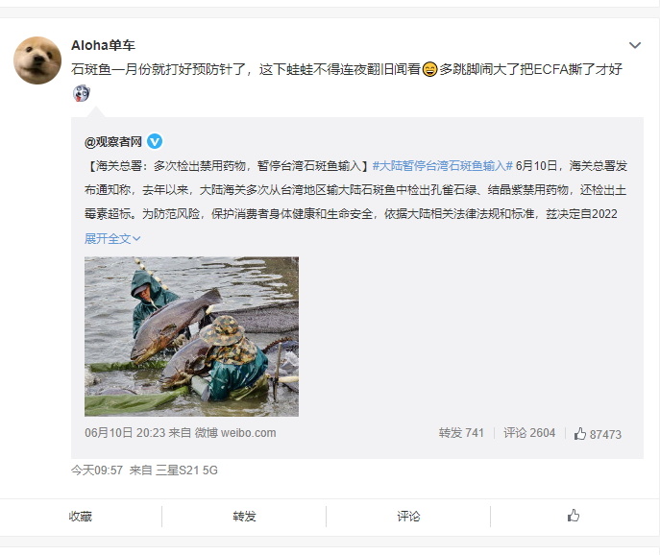Open the Aloha单车 profile avatar
The image size is (660, 555).
(37, 60)
